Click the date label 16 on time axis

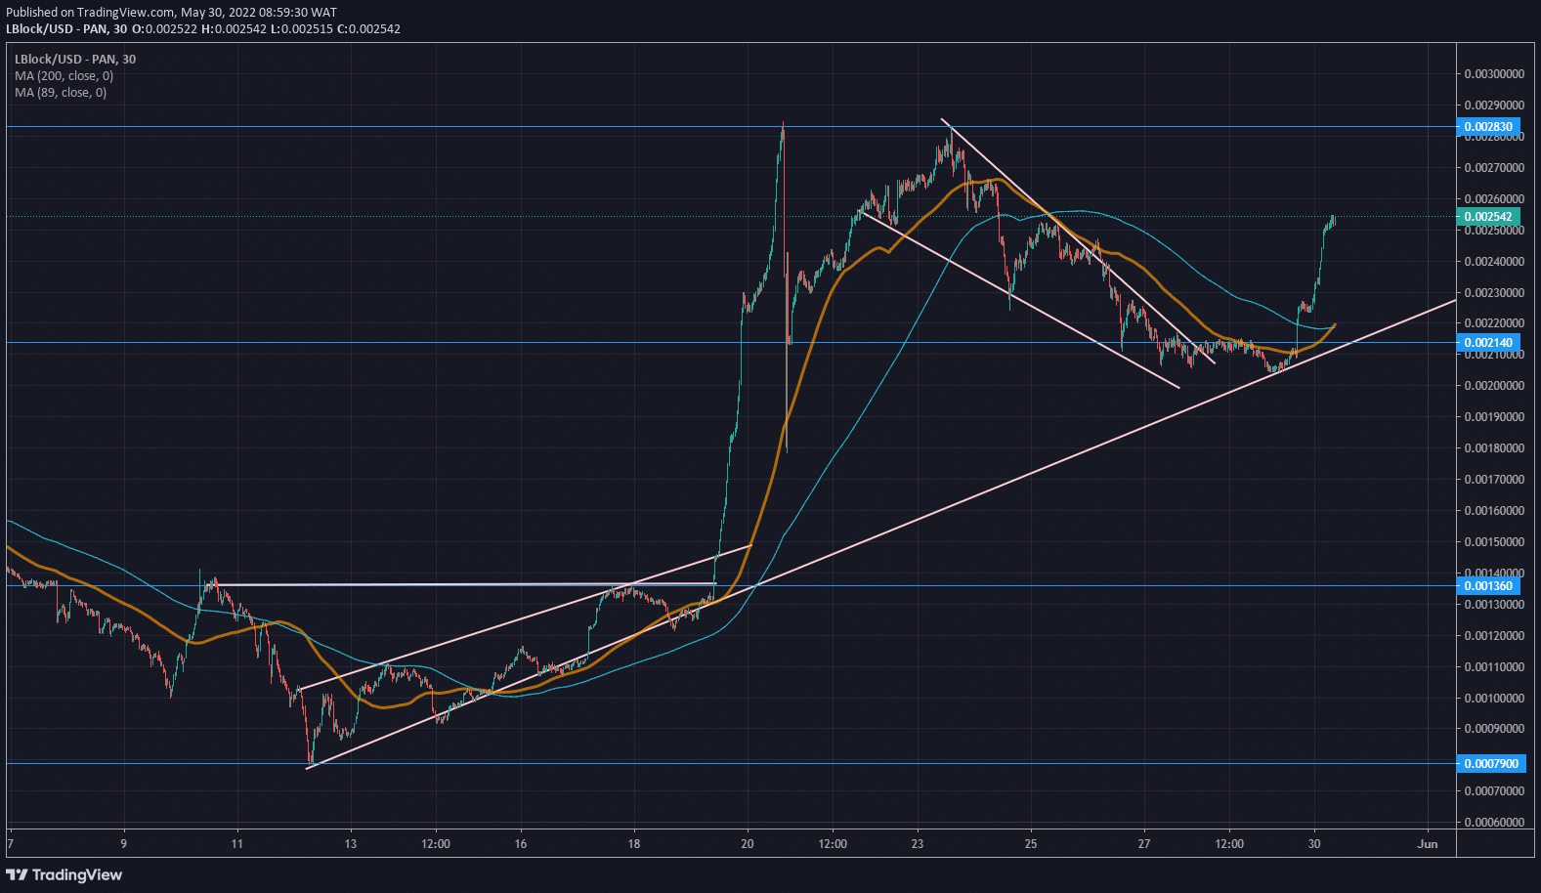click(x=521, y=844)
